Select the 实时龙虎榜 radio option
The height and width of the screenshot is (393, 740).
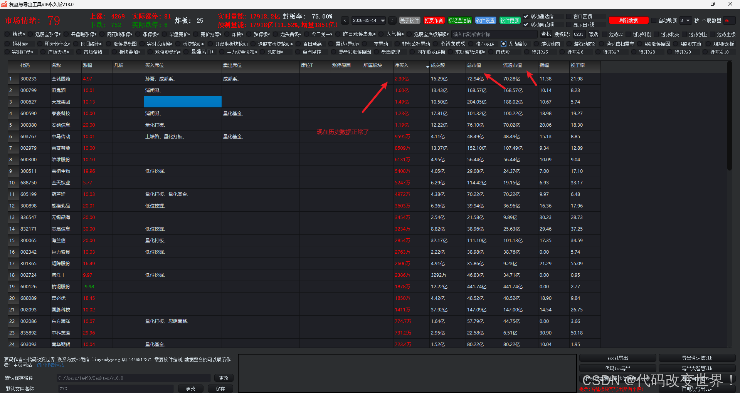click(x=142, y=44)
